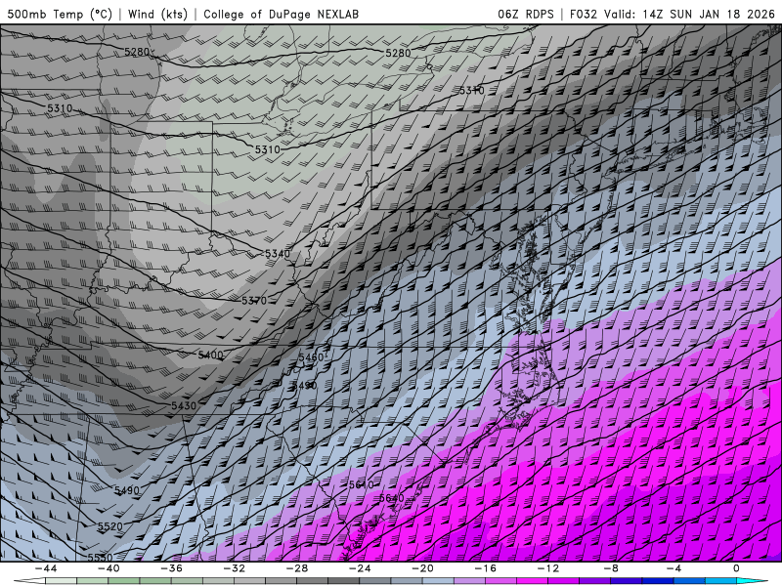Click the -12 colorbar tick label
Screen dimensions: 782x586
(x=548, y=568)
